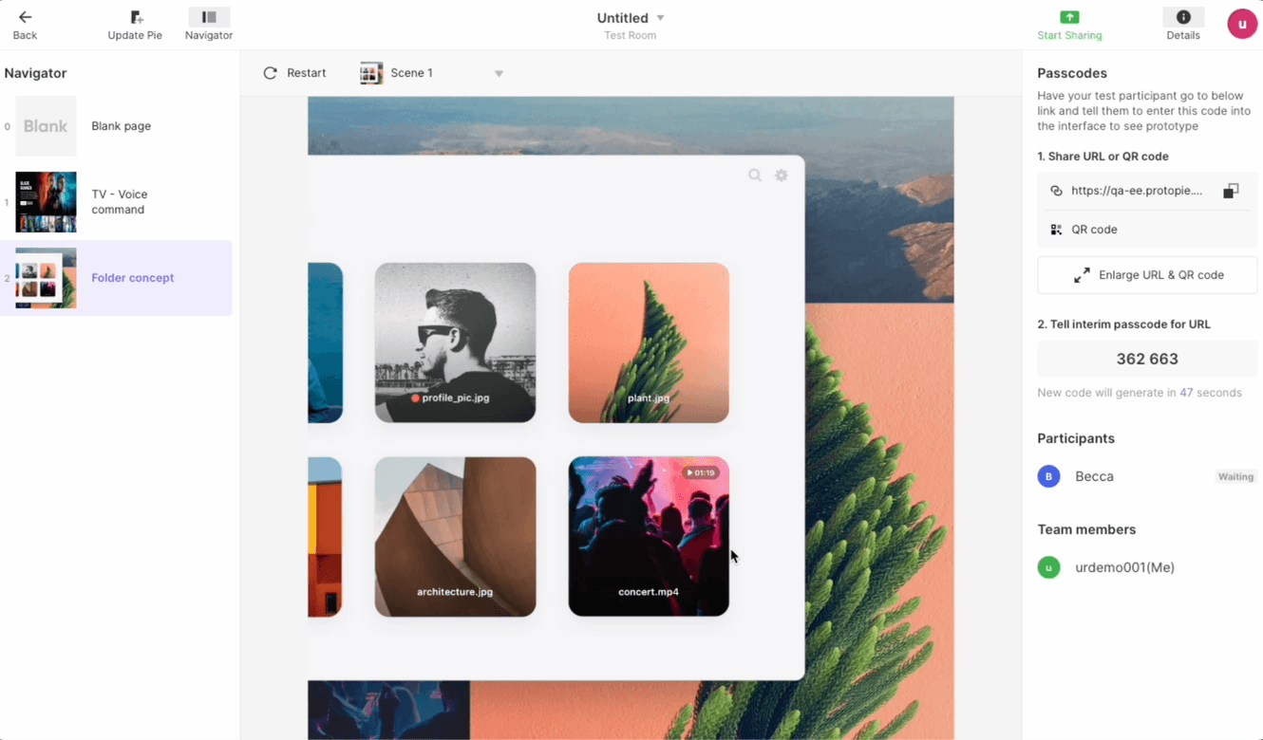
Task: Click the Back arrow icon
Action: (x=25, y=17)
